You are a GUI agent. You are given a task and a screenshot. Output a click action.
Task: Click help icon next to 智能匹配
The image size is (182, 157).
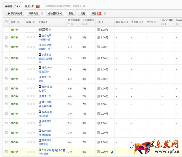click(x=50, y=29)
